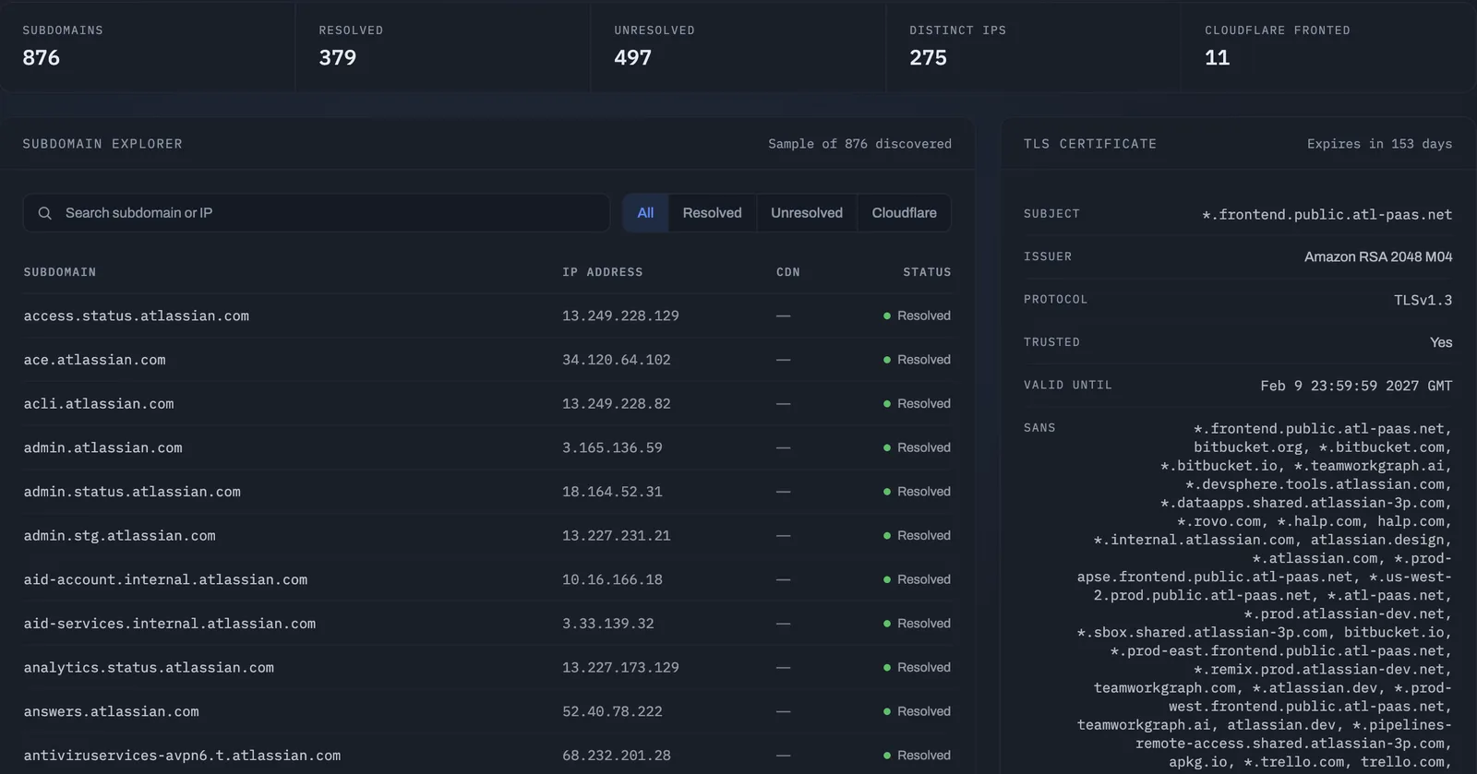Select access.status.atlassian.com row

tap(487, 316)
